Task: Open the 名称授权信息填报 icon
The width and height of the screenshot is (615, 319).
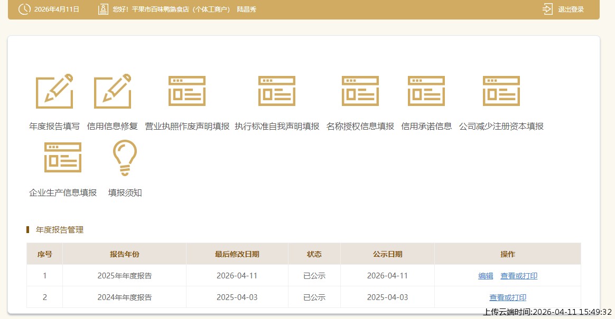Action: coord(360,91)
